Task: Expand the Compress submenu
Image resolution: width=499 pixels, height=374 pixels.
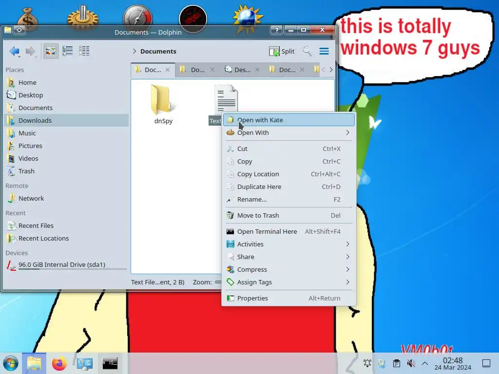Action: pos(289,270)
